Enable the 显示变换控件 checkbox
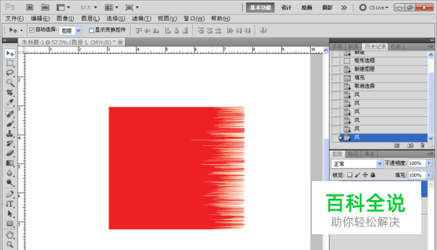This screenshot has height=250, width=437. (92, 30)
